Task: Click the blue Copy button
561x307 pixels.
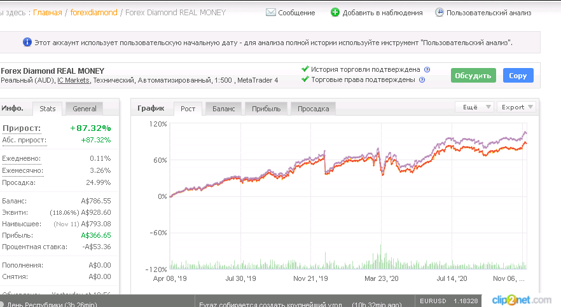Action: tap(518, 76)
